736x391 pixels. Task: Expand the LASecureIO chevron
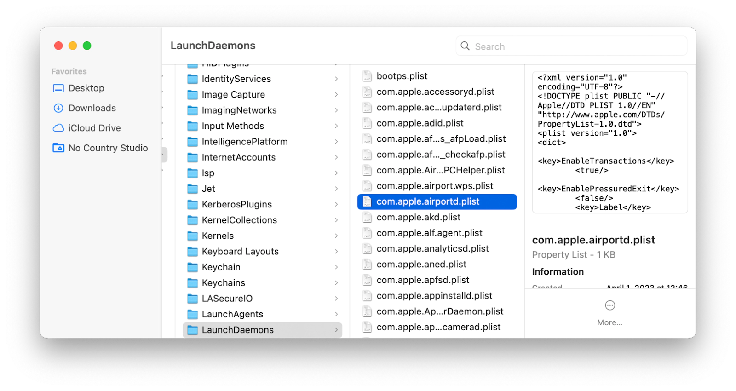coord(336,299)
